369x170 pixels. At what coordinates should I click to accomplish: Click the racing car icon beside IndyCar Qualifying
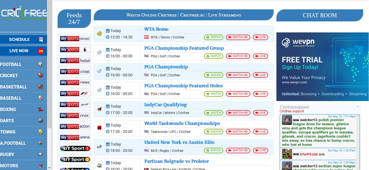tap(99, 109)
